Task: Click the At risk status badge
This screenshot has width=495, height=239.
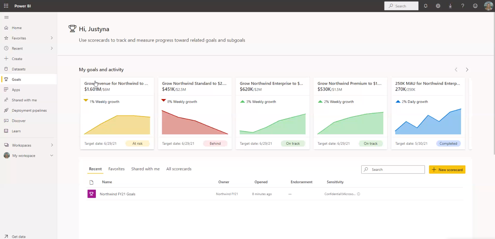Action: [137, 144]
